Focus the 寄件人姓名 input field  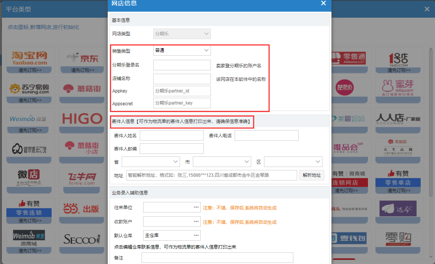point(172,135)
